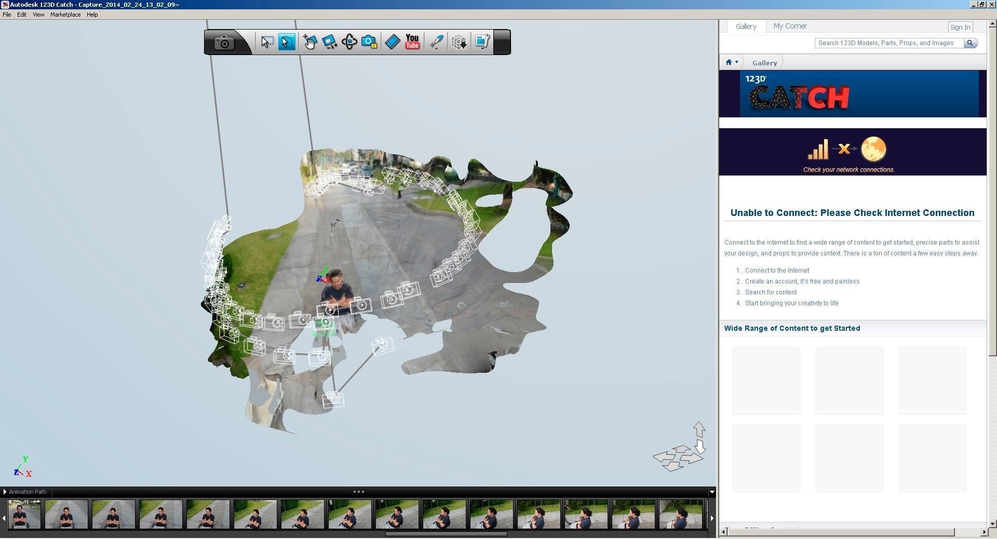Open the Help menu
This screenshot has height=539, width=997.
point(92,15)
